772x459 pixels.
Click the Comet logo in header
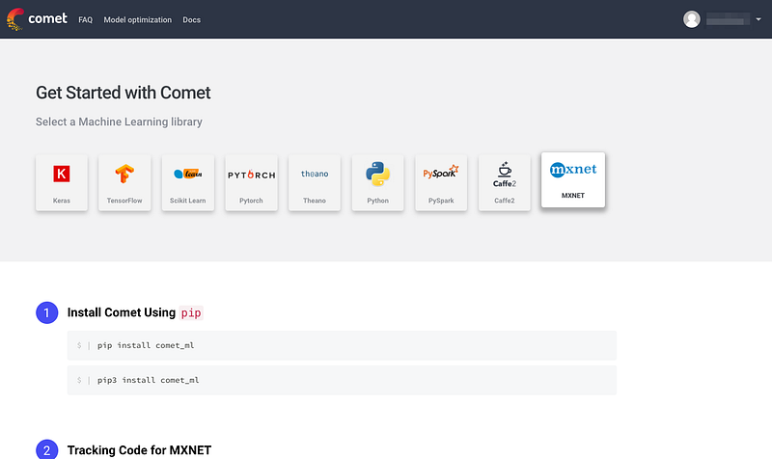tap(37, 19)
